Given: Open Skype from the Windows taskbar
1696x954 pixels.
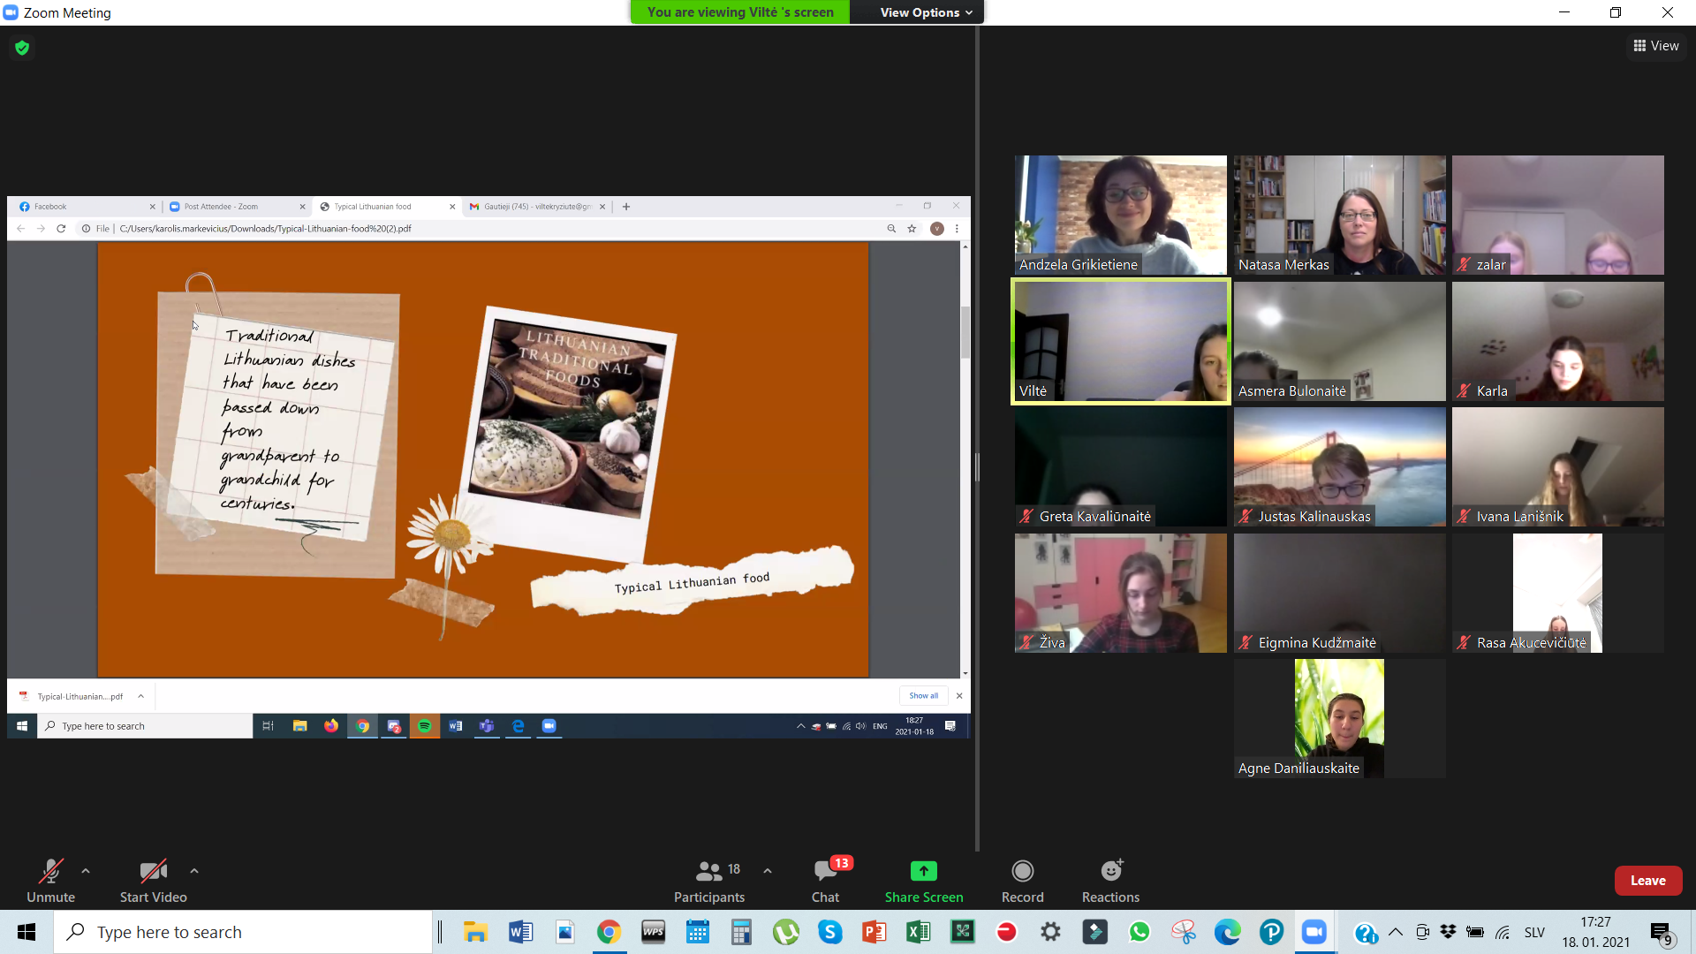Looking at the screenshot, I should tap(829, 932).
